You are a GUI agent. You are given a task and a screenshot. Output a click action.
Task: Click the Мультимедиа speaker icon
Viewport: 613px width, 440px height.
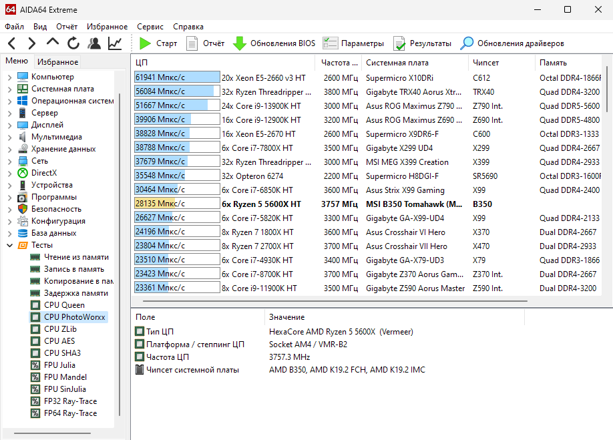23,137
